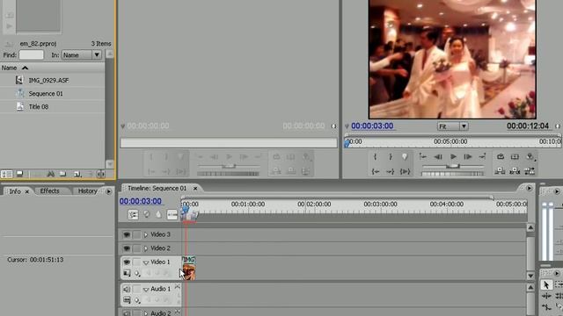Click the Find input field
Image resolution: width=563 pixels, height=316 pixels.
point(32,54)
